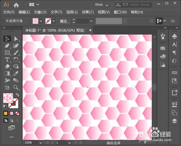This screenshot has width=181, height=146.
Task: Enable Draw Inside mode
Action: 17,120
